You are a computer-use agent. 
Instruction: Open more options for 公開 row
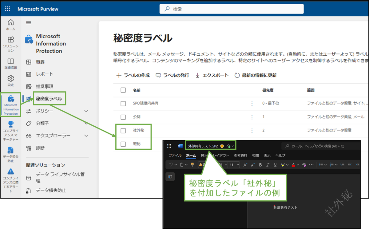point(252,117)
